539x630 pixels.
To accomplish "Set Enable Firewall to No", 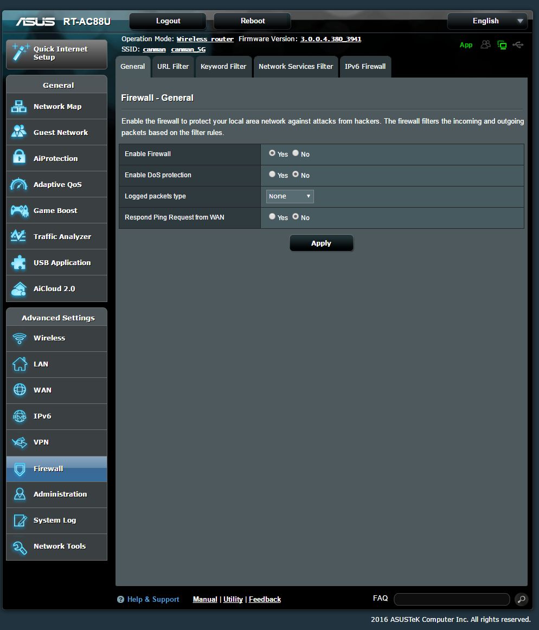I will [x=296, y=153].
